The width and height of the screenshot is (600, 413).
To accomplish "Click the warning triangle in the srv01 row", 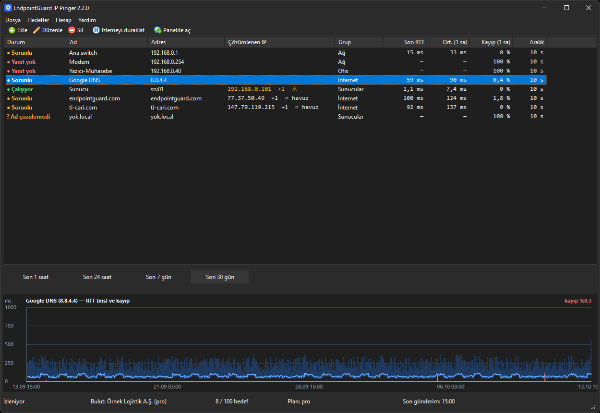I will [294, 89].
